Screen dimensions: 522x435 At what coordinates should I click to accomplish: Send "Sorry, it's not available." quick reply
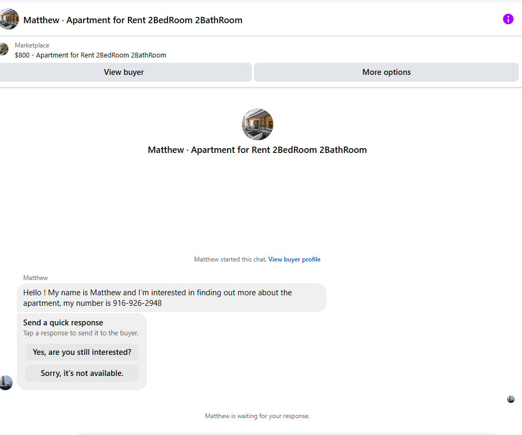coord(82,373)
